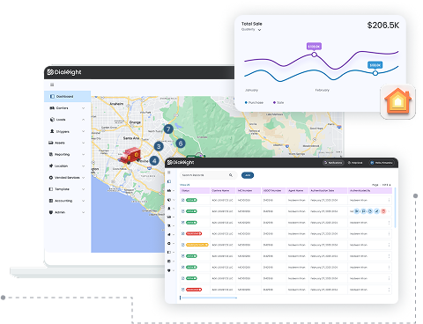Screen dimensions: 423x324
Task: Expand the Reporting menu chevron
Action: click(x=84, y=154)
